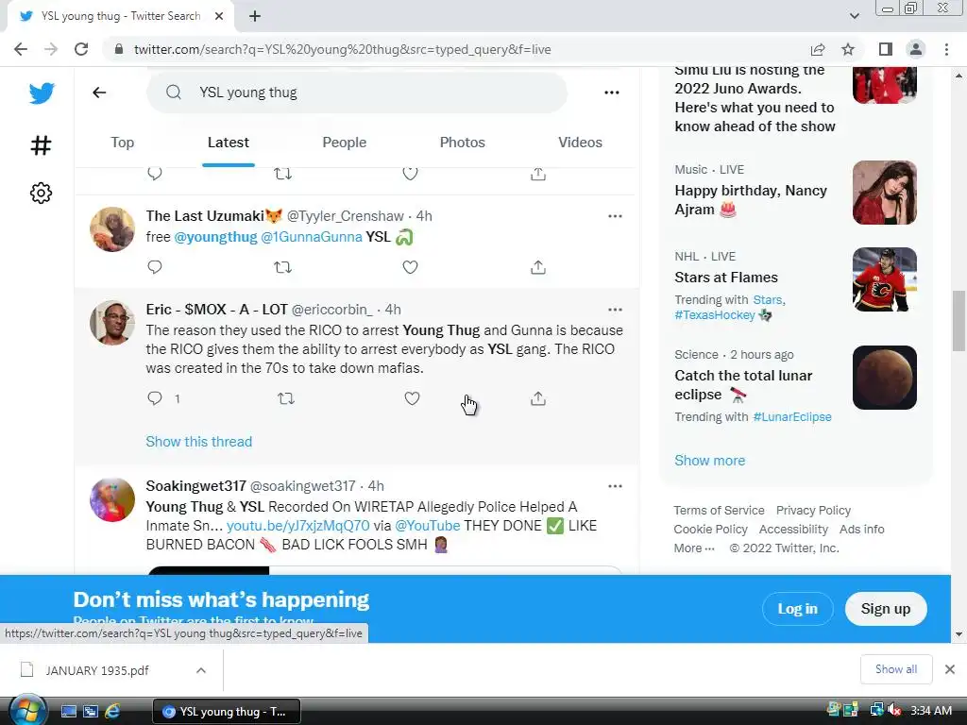The image size is (967, 725).
Task: Open a new browser tab
Action: [255, 16]
